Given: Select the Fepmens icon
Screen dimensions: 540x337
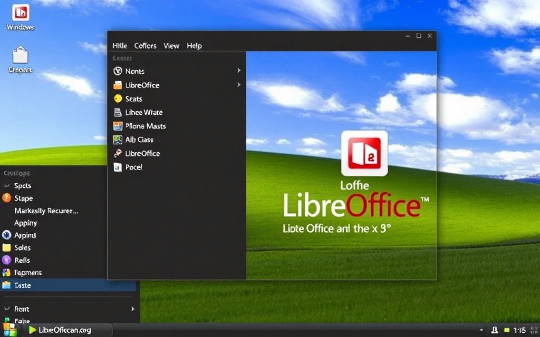Looking at the screenshot, I should coord(6,273).
